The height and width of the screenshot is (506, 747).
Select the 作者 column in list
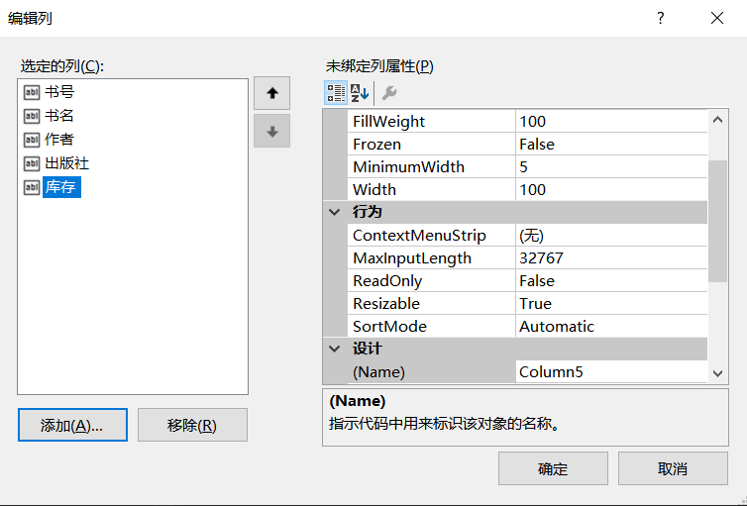[x=59, y=140]
